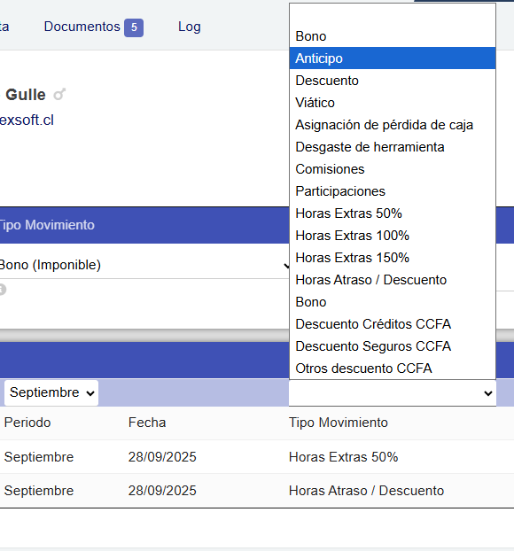Pick Viático in the movement list

393,103
